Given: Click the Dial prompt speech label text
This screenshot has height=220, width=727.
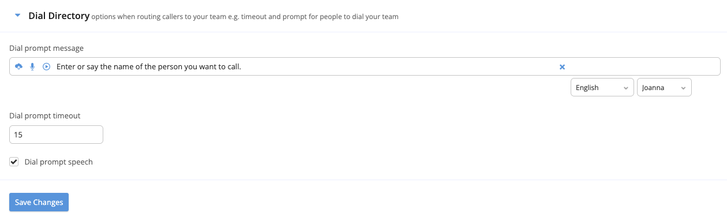Looking at the screenshot, I should pyautogui.click(x=58, y=162).
